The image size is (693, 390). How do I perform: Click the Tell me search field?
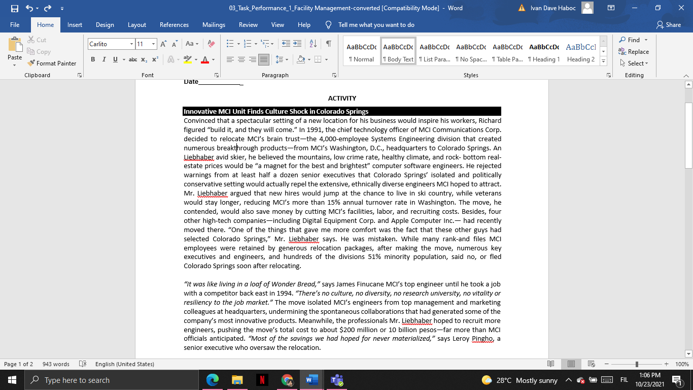pos(376,25)
